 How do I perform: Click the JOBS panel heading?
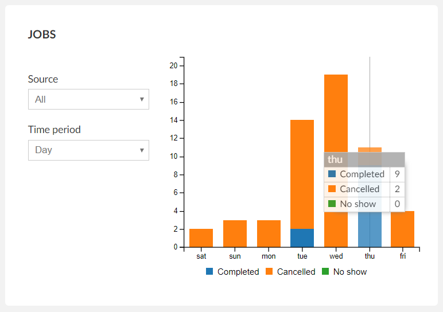(42, 35)
